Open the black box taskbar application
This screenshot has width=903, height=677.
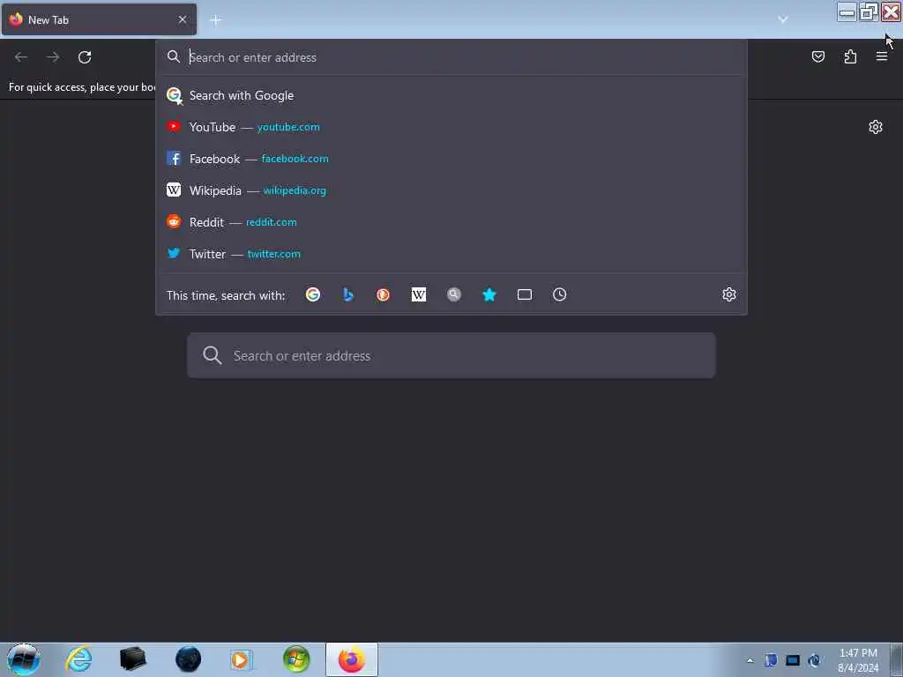click(132, 659)
